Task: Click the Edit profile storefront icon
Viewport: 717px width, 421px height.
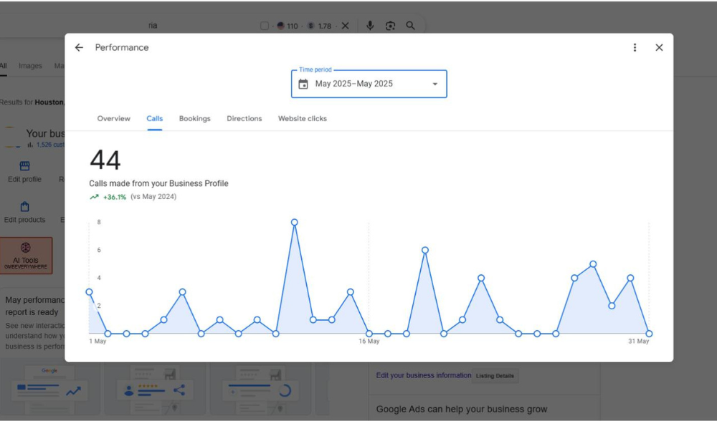Action: coord(24,166)
